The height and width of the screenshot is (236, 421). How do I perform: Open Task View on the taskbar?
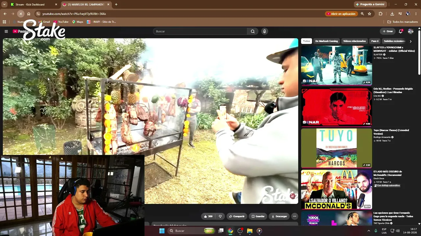pyautogui.click(x=221, y=231)
